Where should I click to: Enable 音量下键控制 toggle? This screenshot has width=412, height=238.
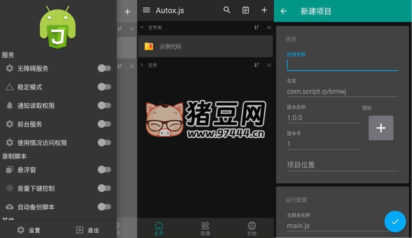tap(104, 188)
